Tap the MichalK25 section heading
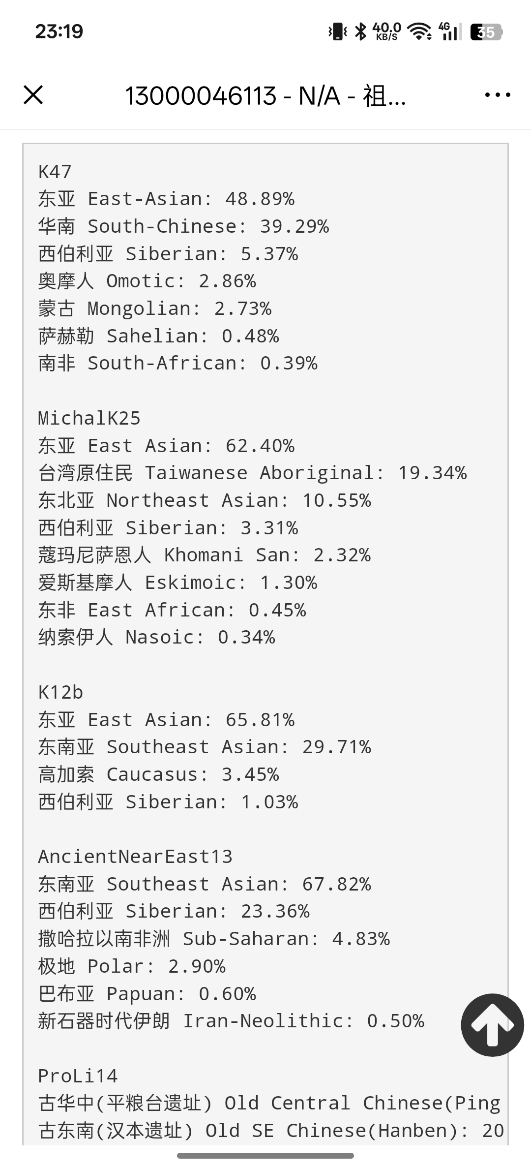This screenshot has width=531, height=1169. pos(89,418)
